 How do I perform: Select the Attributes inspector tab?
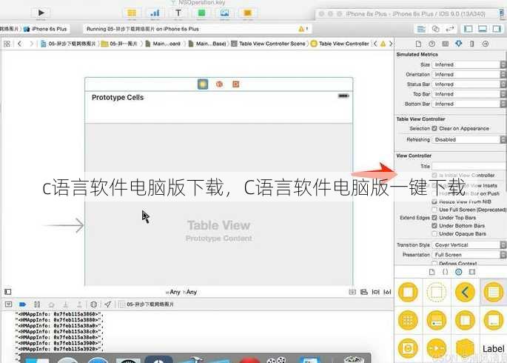[458, 44]
